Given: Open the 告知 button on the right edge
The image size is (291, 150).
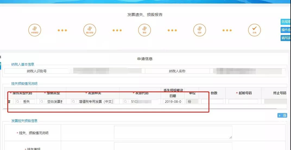Looking at the screenshot, I should pyautogui.click(x=286, y=22).
